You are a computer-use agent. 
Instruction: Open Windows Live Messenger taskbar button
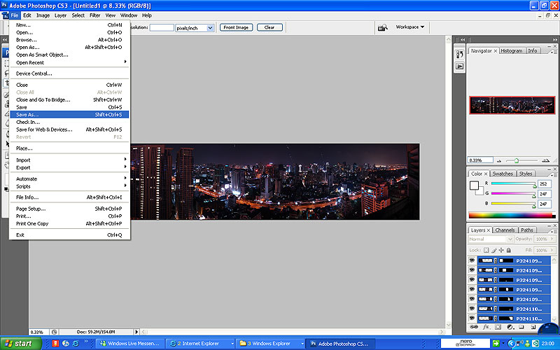[130, 344]
